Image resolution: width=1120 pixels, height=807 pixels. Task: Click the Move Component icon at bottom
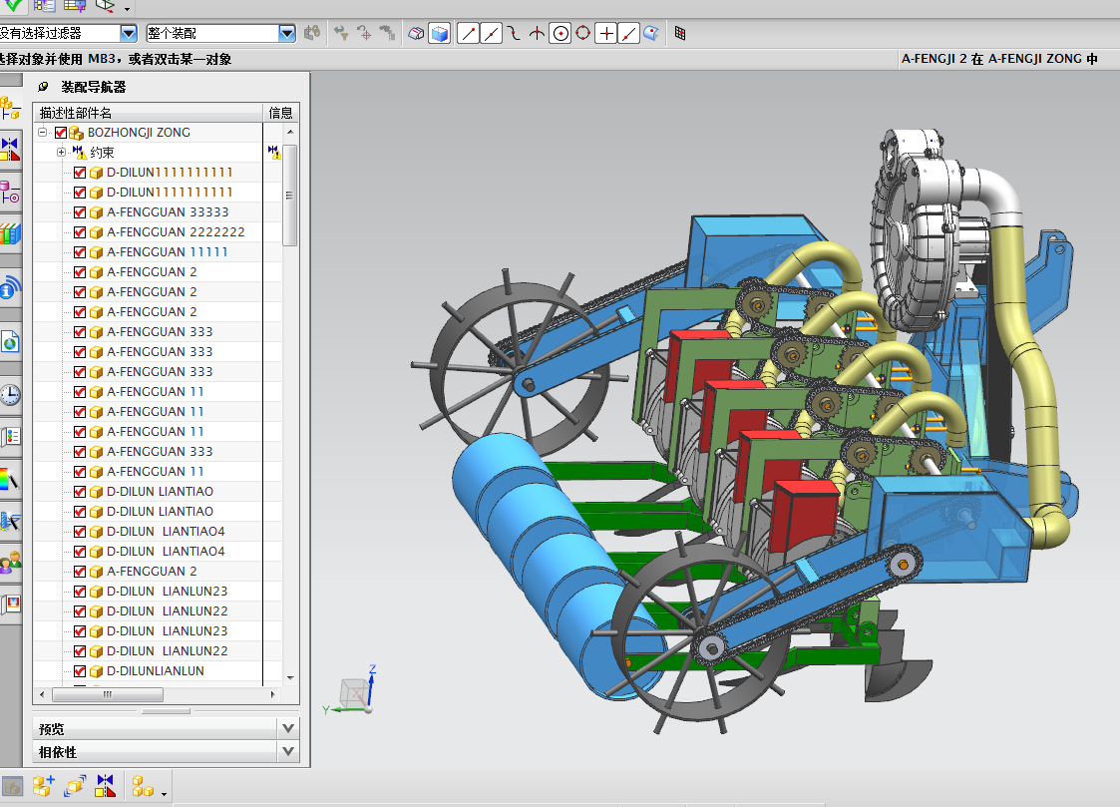[x=75, y=786]
